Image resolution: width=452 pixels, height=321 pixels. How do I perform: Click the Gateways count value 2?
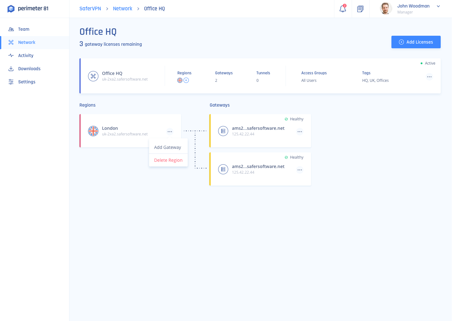click(216, 81)
